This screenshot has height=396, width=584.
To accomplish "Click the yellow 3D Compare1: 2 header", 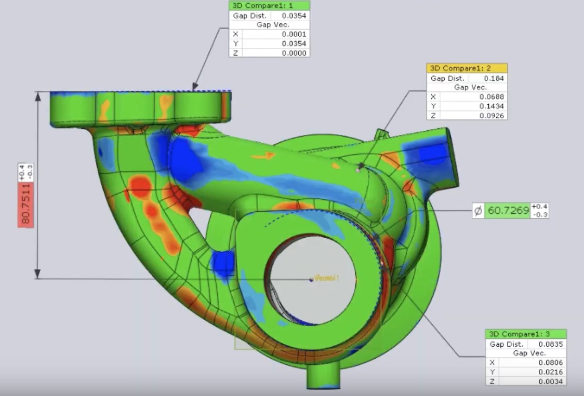I will (467, 68).
